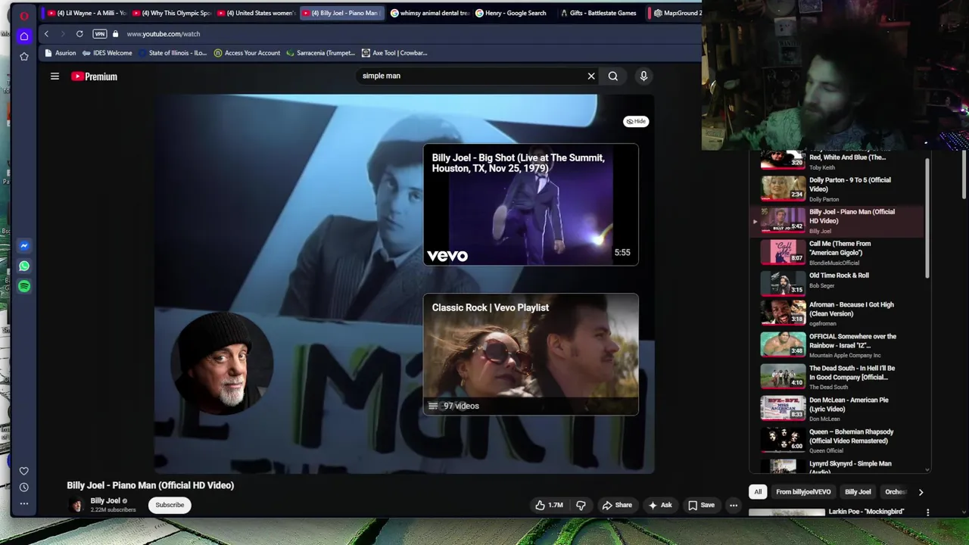Switch to the Gifts - Battlestate Games tab
This screenshot has width=969, height=545.
coord(600,13)
